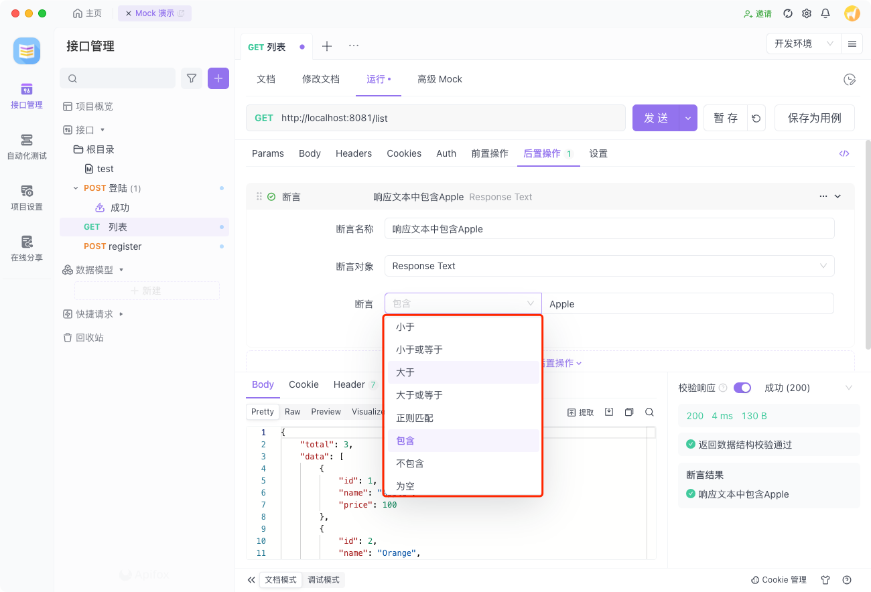Click the copy response icon

[629, 412]
